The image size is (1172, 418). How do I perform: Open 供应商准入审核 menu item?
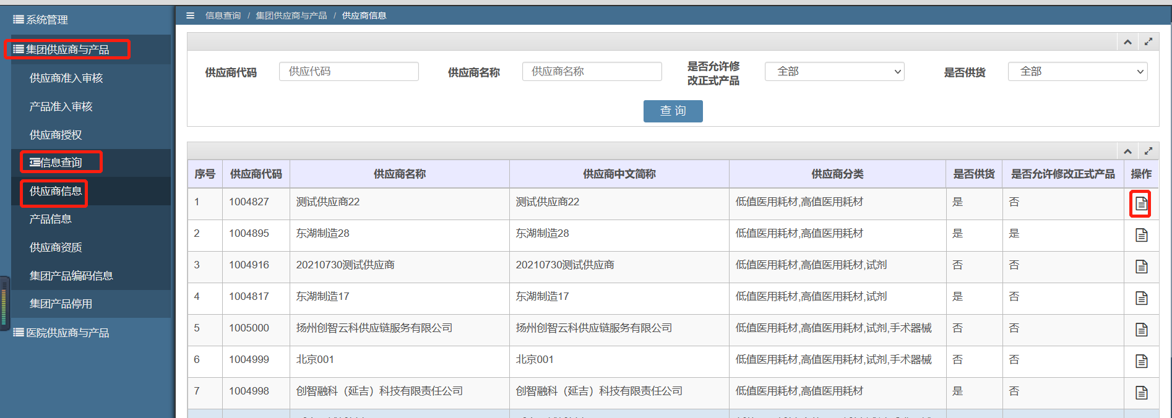(x=66, y=78)
